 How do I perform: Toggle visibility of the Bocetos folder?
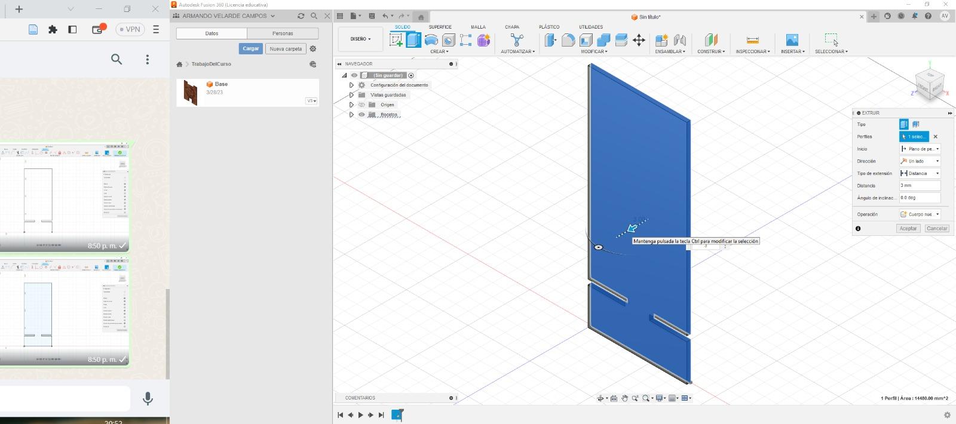click(x=361, y=115)
